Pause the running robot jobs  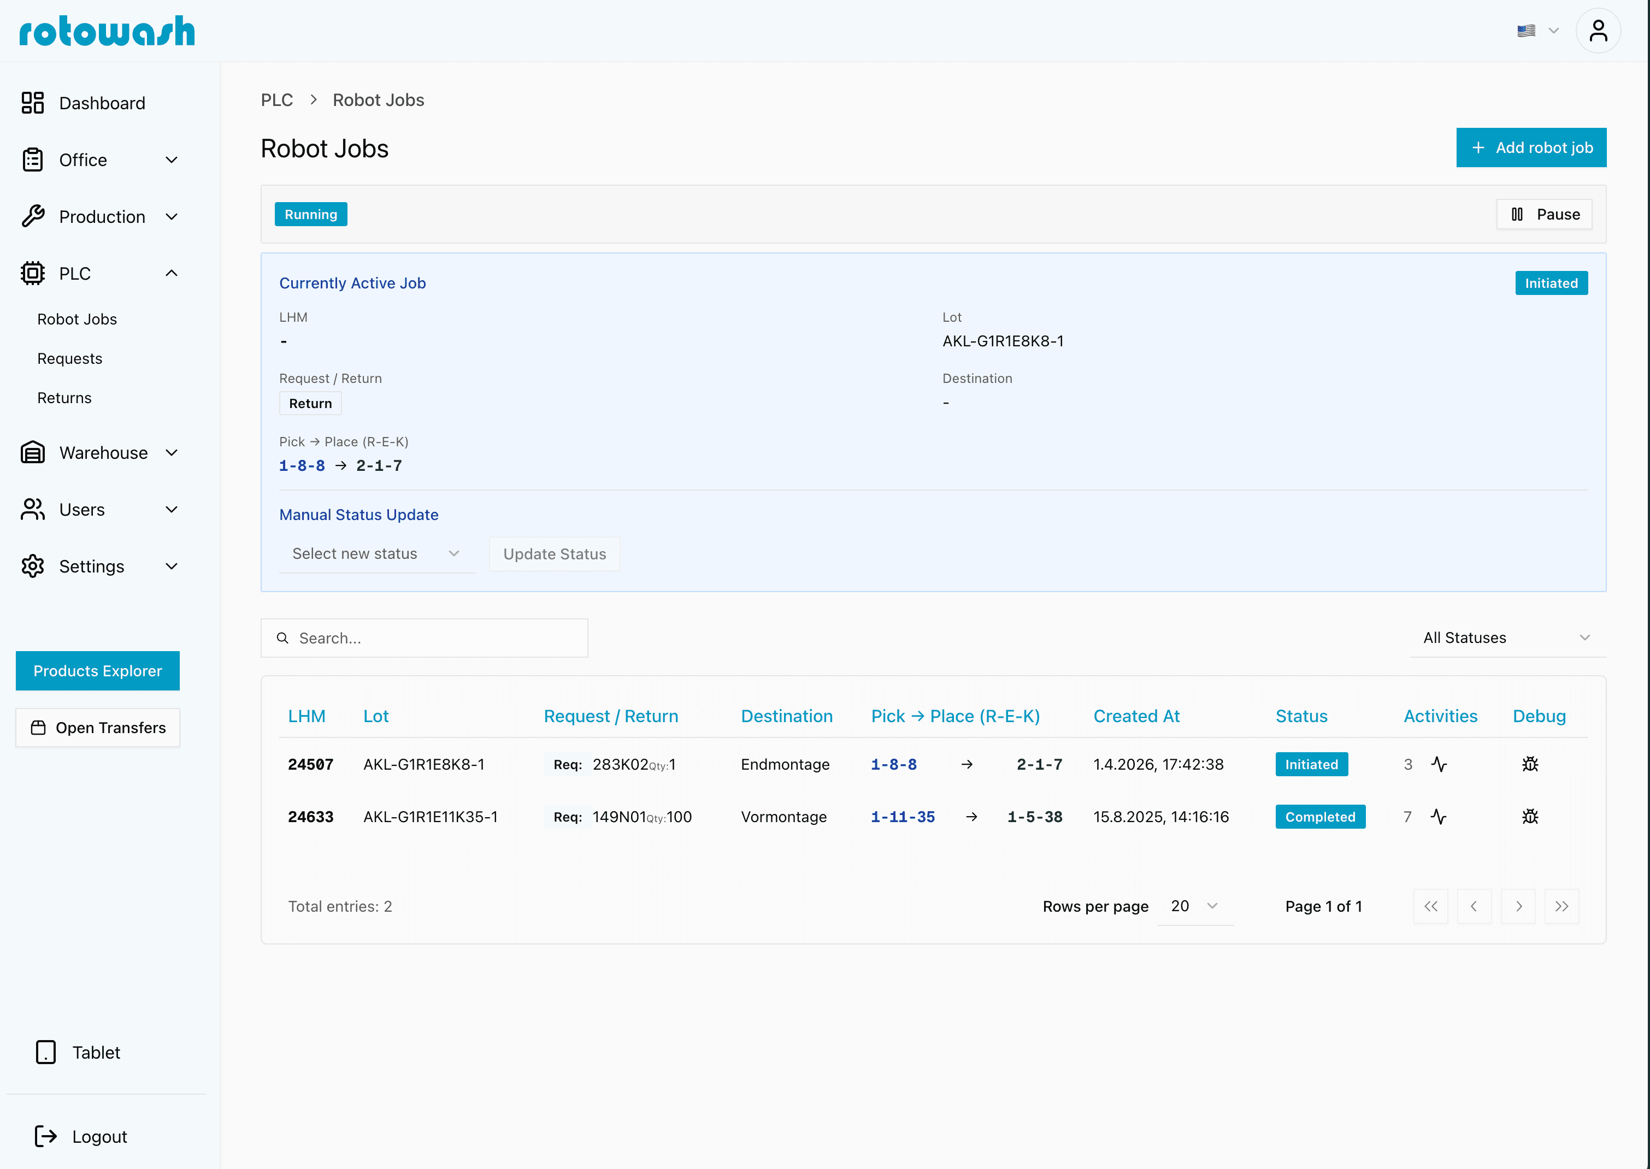(x=1544, y=215)
